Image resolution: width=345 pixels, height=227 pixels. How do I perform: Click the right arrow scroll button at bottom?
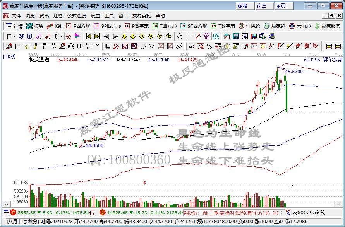click(x=338, y=204)
